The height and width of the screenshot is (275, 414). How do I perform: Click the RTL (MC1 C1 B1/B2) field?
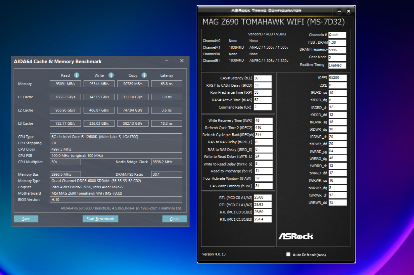(x=263, y=219)
